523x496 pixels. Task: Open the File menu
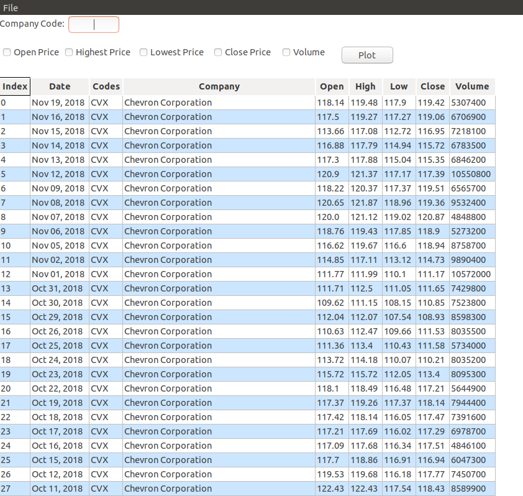click(x=11, y=7)
